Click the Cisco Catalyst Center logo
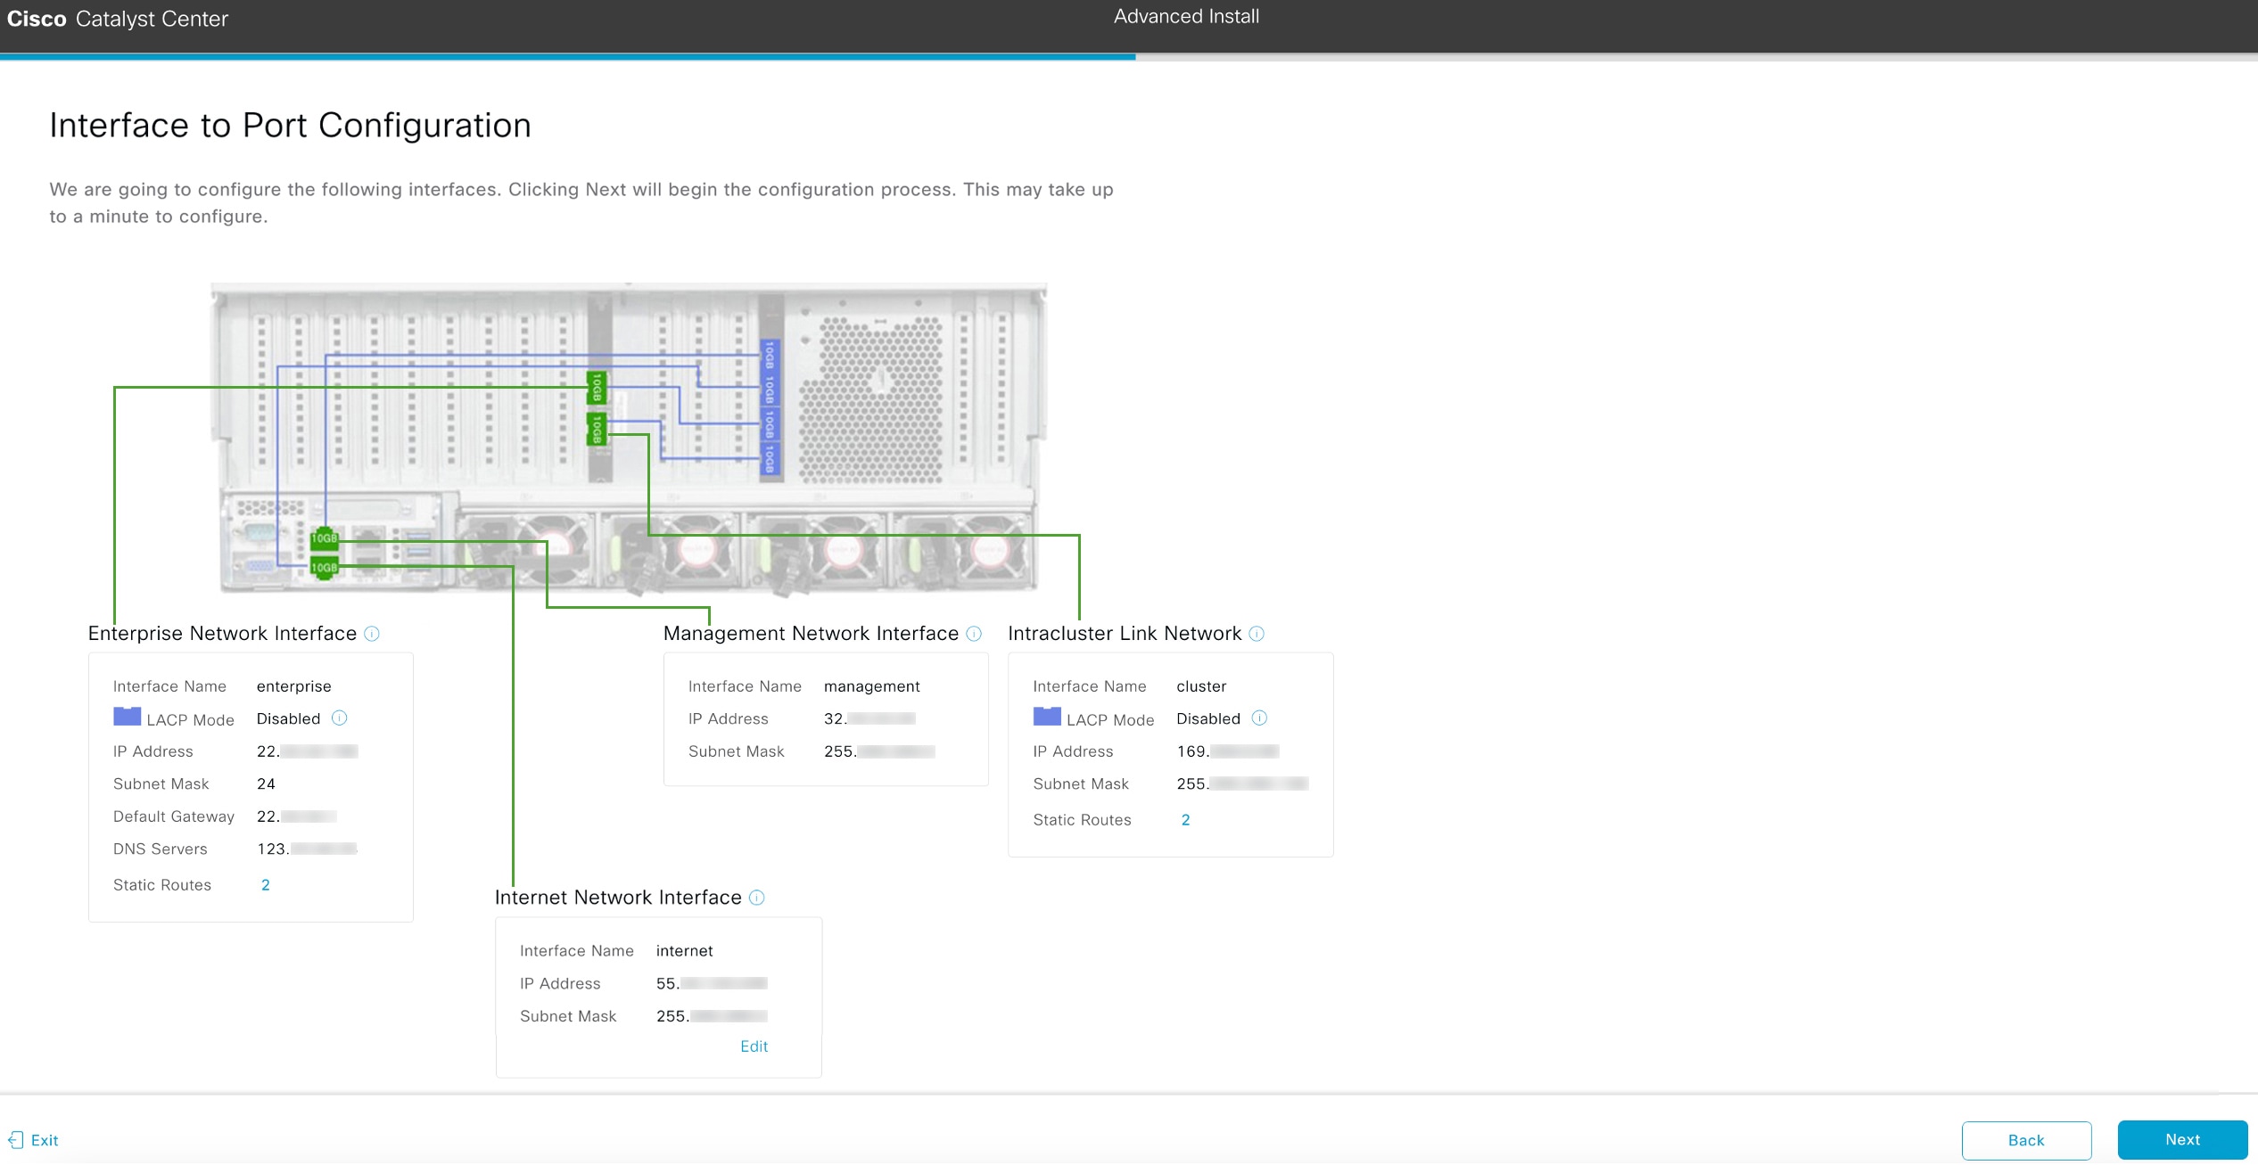 click(x=117, y=18)
